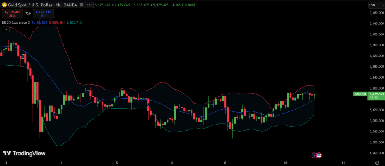385x166 pixels.
Task: Click the date label 8 on time axis
Action: point(225,163)
